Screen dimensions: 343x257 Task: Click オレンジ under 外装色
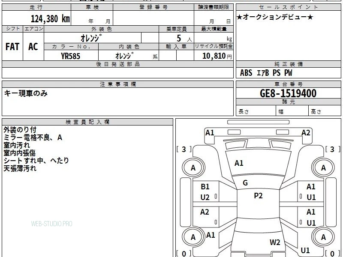pos(91,38)
